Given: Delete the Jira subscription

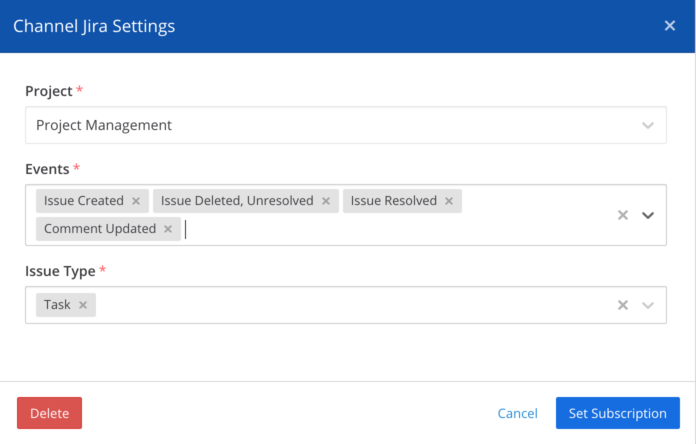Looking at the screenshot, I should click(49, 413).
